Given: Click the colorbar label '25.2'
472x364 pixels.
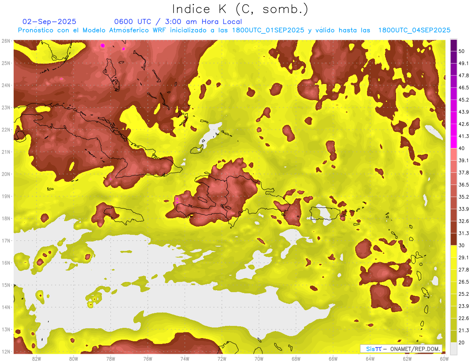Looking at the screenshot, I should (x=463, y=294).
